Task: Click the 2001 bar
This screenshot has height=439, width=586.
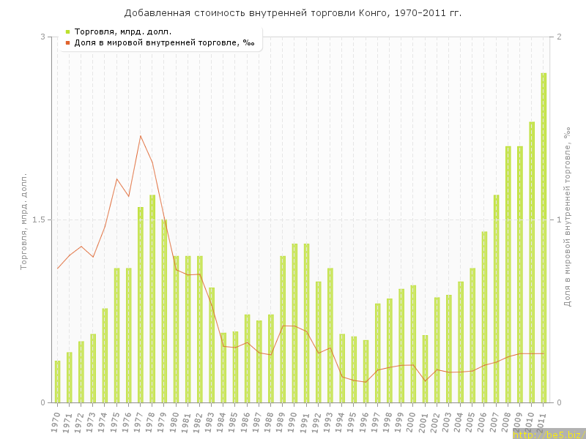Action: point(425,369)
